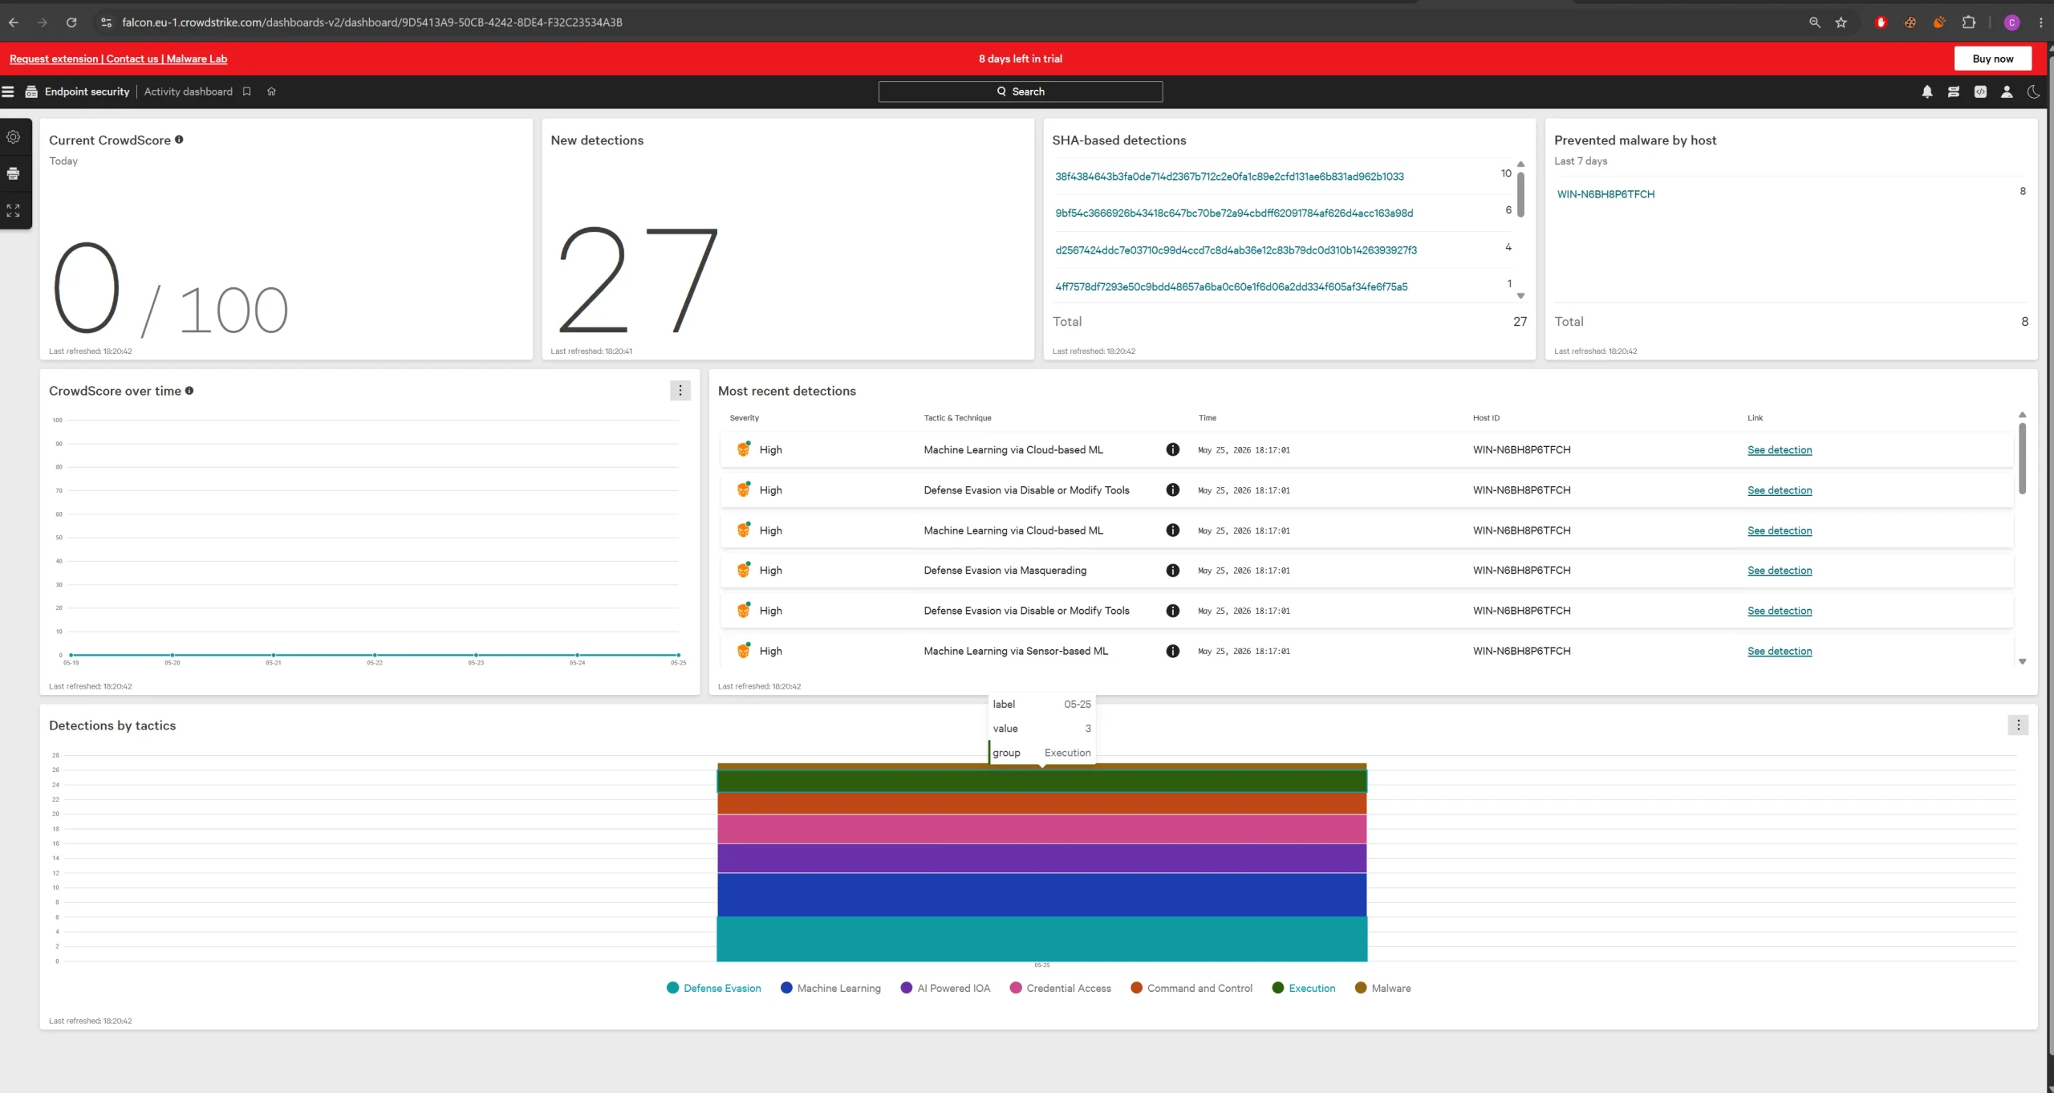This screenshot has width=2054, height=1093.
Task: Open SHA hash starting with 38f4384643
Action: 1229,177
